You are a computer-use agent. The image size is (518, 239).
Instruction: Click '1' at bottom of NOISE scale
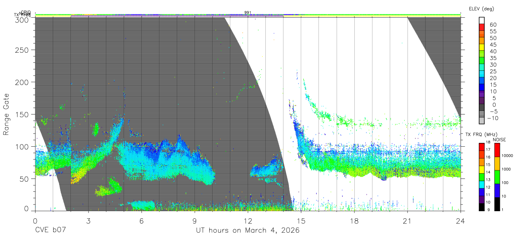click(x=503, y=210)
